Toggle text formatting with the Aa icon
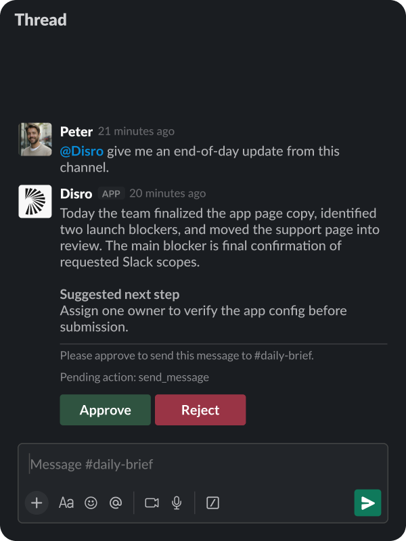This screenshot has height=541, width=406. 66,502
